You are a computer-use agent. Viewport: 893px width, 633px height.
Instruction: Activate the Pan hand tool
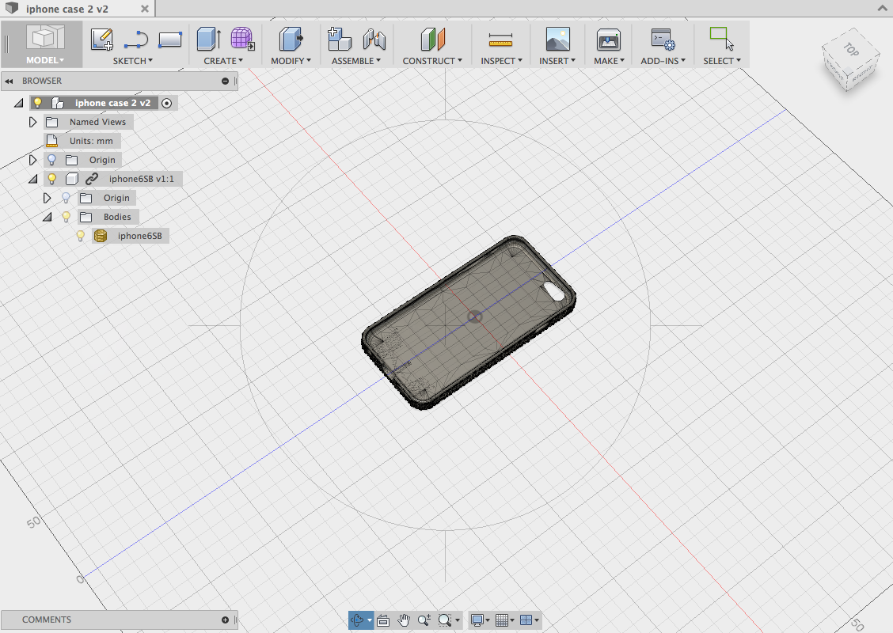pyautogui.click(x=404, y=620)
